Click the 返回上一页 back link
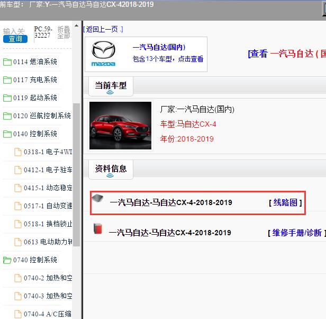Viewport: 326px width, 319px height. click(103, 29)
